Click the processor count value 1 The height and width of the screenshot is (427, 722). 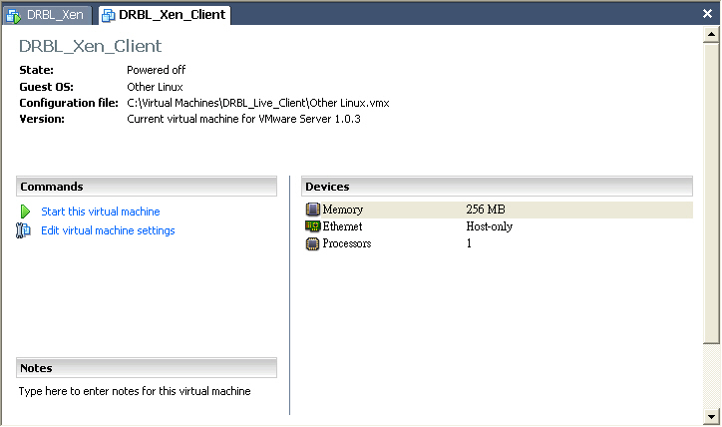pos(469,243)
